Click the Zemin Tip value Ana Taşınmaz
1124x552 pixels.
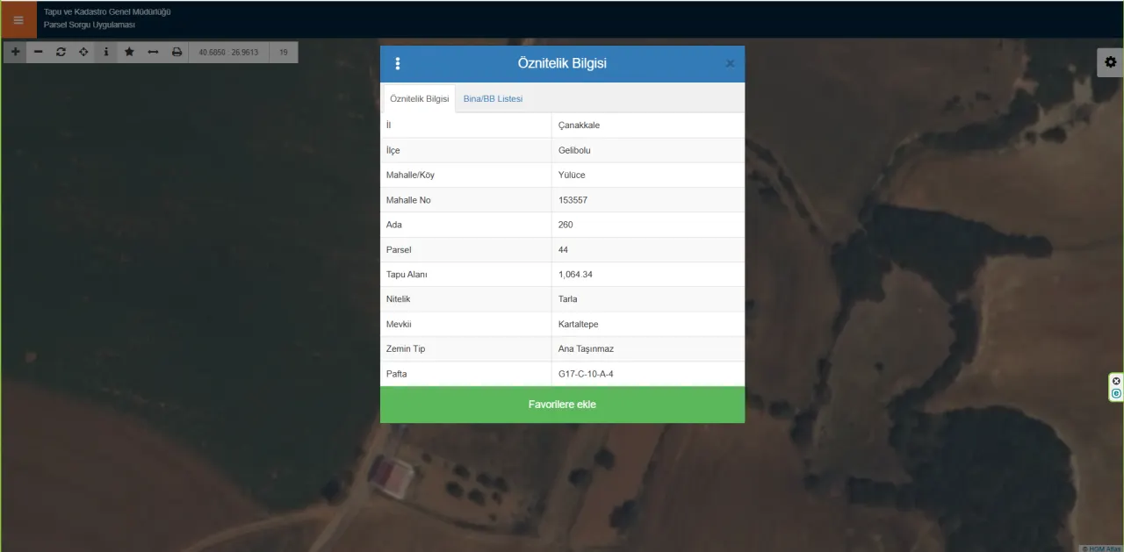click(x=586, y=349)
